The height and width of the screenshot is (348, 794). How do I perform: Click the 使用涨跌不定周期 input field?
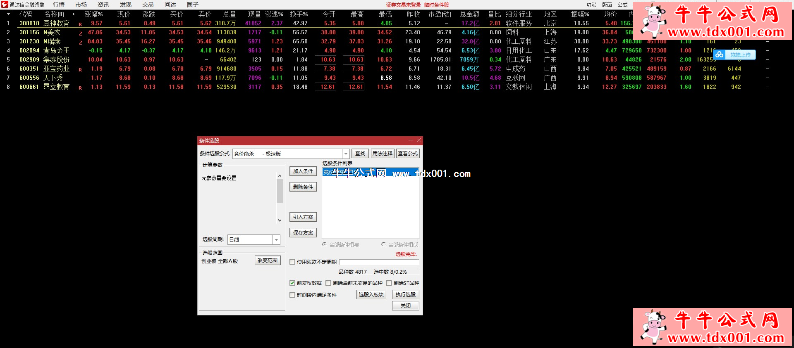[379, 262]
